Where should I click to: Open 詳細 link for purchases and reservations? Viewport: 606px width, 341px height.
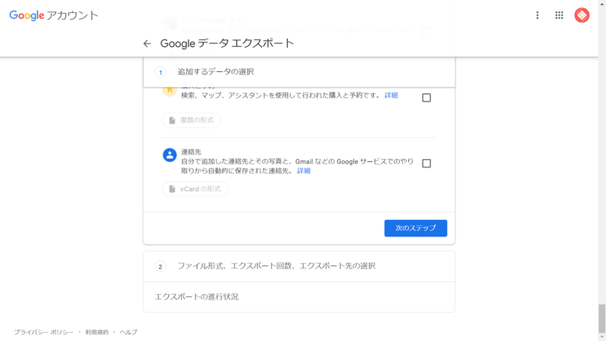pyautogui.click(x=391, y=95)
